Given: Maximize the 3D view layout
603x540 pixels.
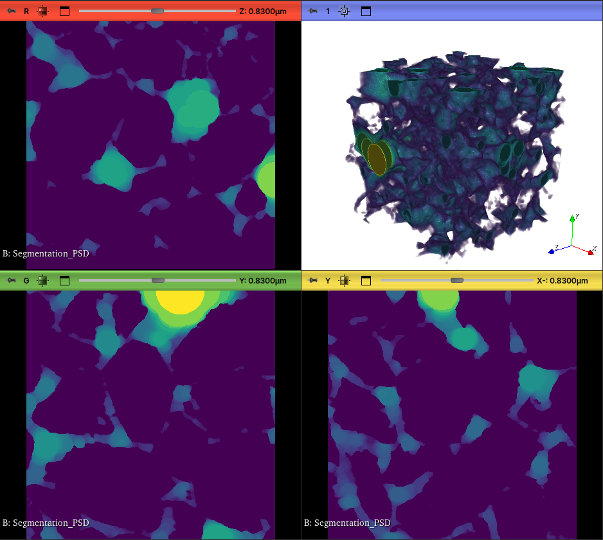Looking at the screenshot, I should (x=366, y=11).
